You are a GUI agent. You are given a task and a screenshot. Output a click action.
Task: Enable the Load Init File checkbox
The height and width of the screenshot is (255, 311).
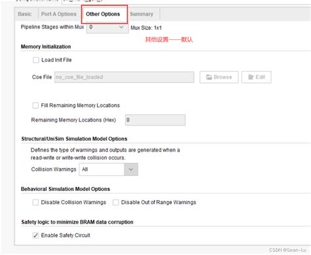[36, 60]
